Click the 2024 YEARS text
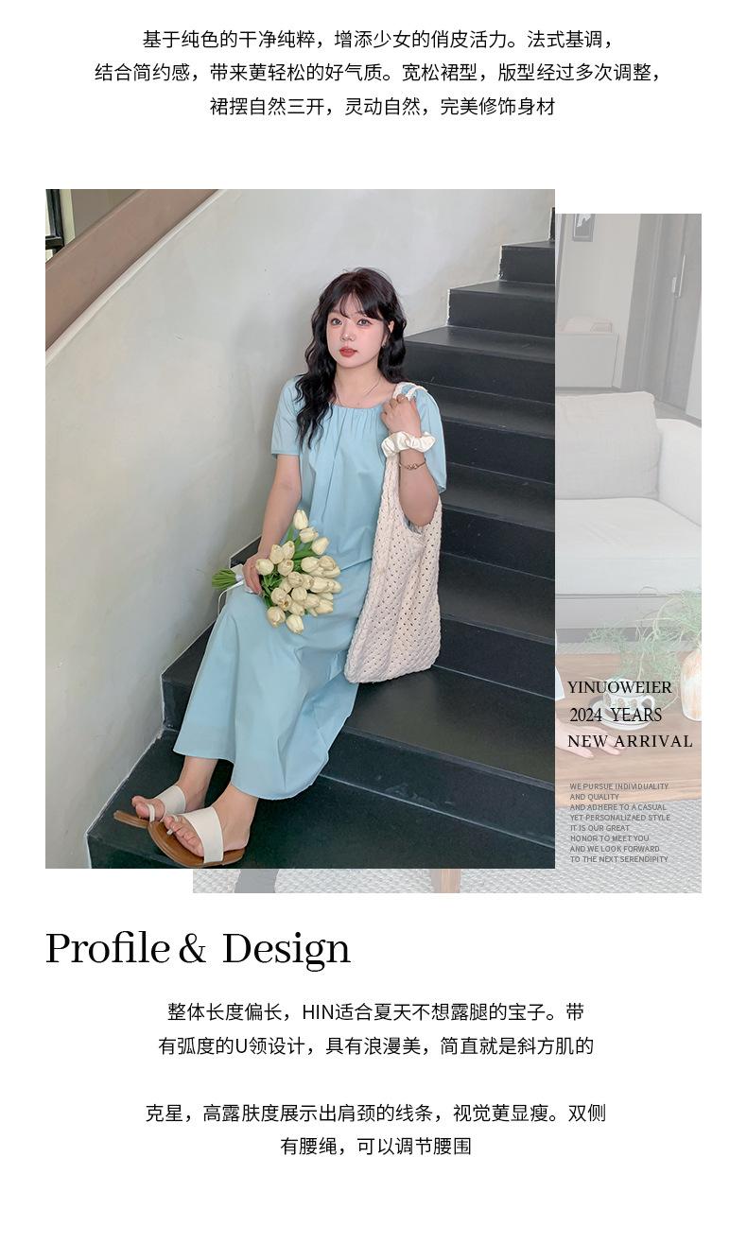The image size is (747, 1260). 616,715
